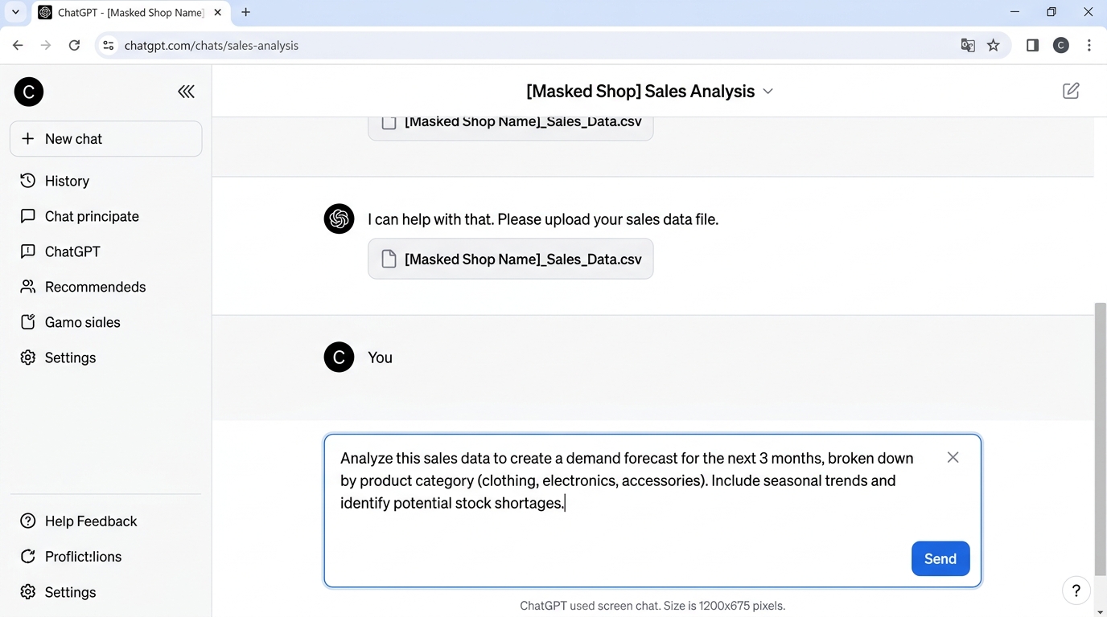Open the History sidebar item
Screen dimensions: 1107x617
[x=67, y=181]
